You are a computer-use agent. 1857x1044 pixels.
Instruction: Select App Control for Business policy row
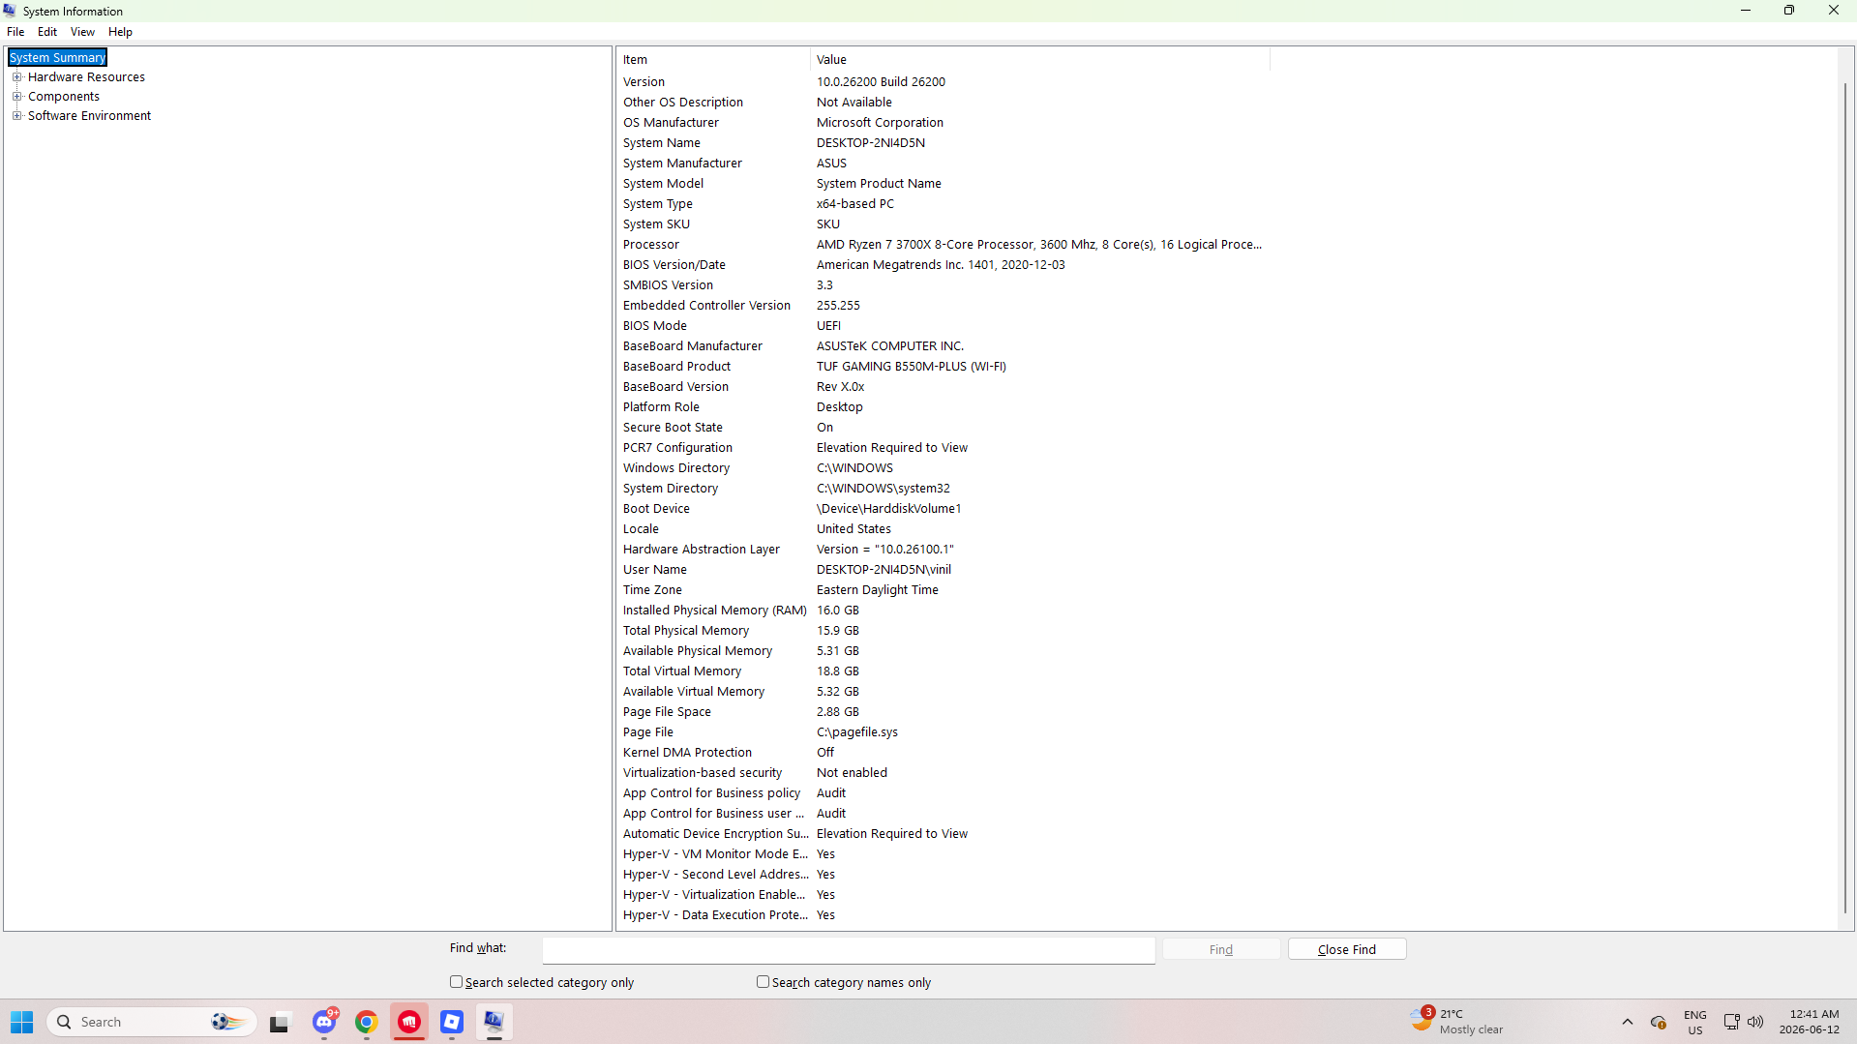(943, 793)
